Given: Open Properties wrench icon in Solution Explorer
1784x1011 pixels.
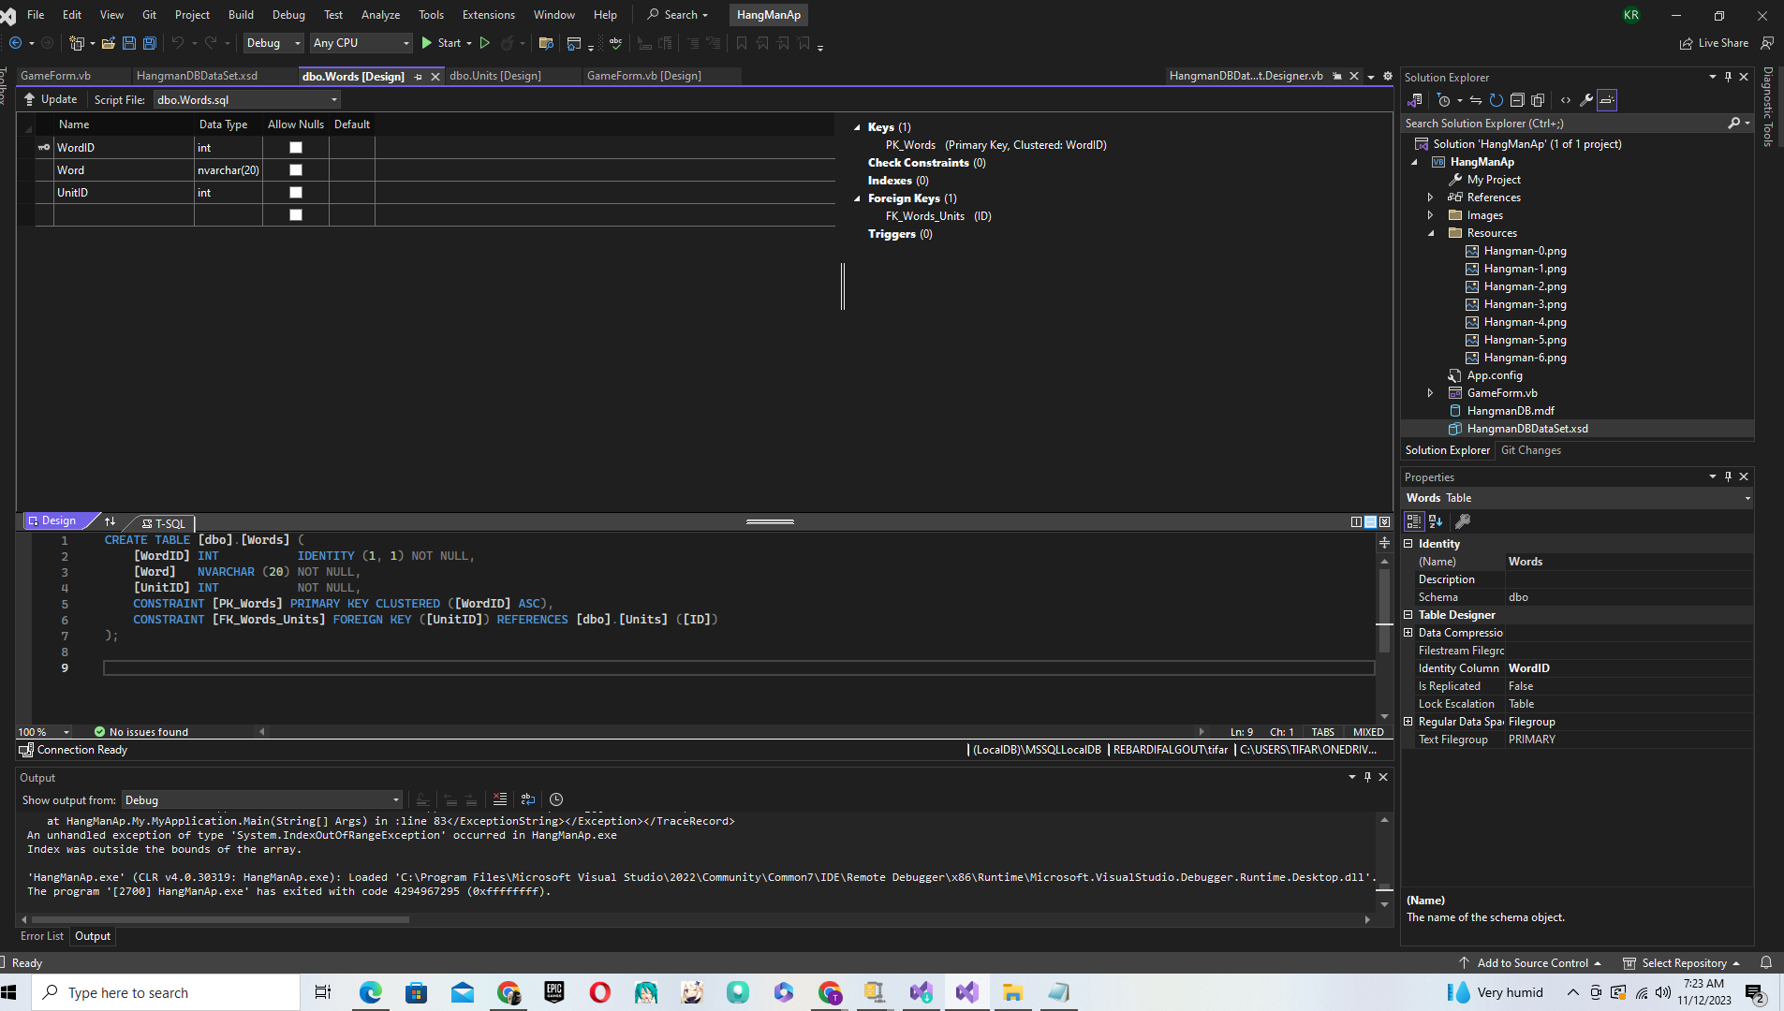Looking at the screenshot, I should tap(1585, 100).
